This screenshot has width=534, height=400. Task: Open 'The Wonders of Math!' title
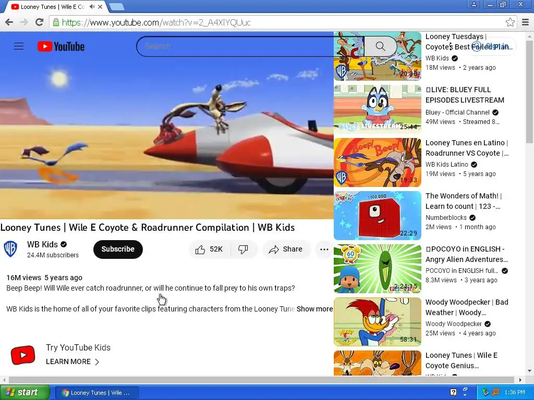click(x=463, y=201)
